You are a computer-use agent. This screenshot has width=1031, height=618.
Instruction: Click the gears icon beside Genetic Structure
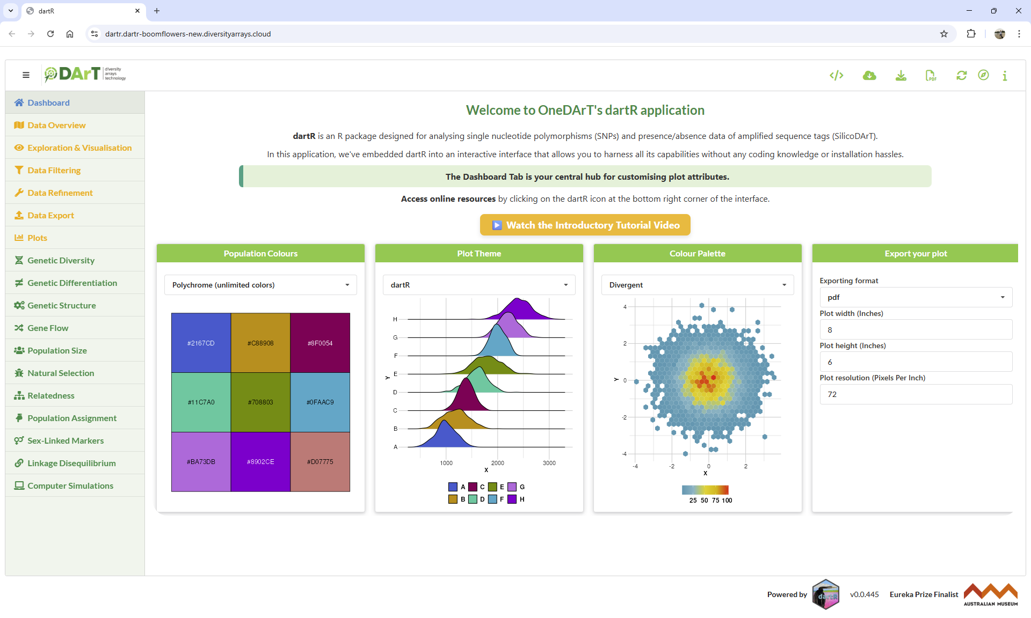(x=19, y=305)
